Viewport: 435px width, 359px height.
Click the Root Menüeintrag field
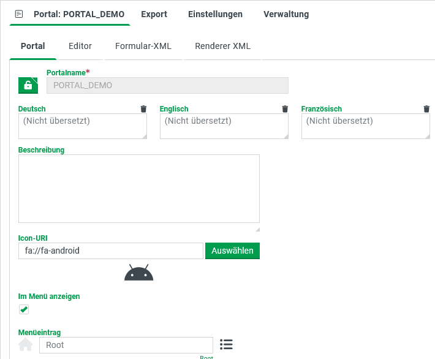pyautogui.click(x=126, y=345)
